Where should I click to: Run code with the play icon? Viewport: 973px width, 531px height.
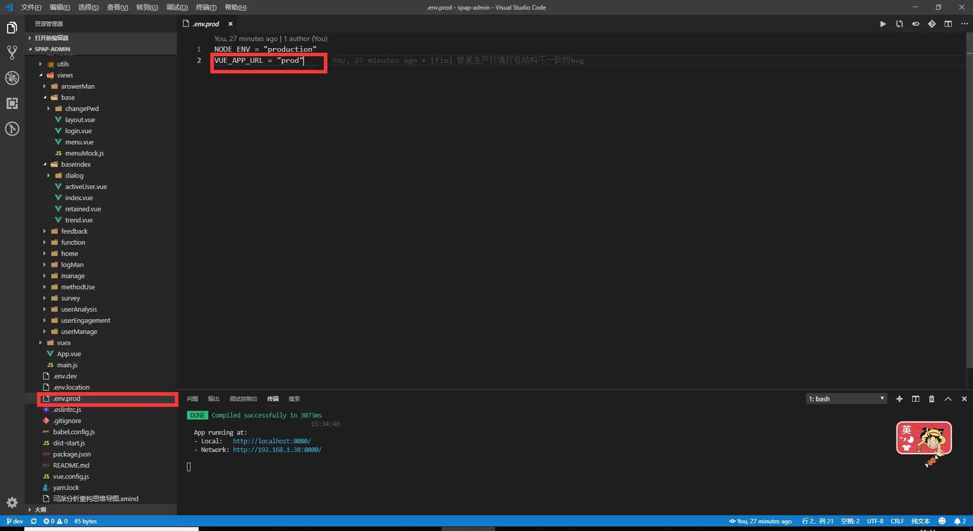pos(883,24)
